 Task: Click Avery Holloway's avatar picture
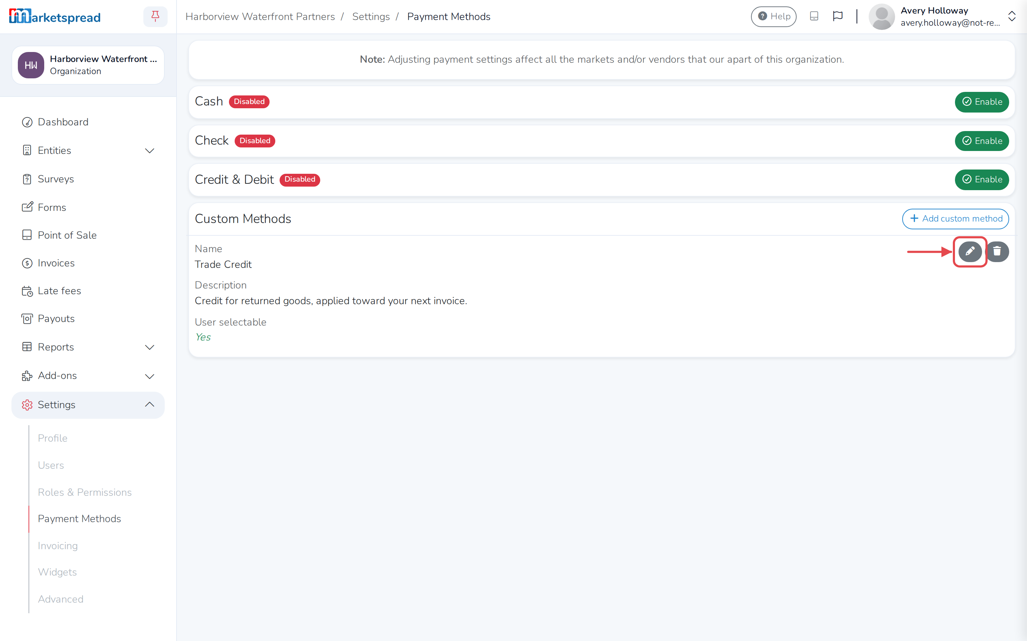[x=882, y=16]
